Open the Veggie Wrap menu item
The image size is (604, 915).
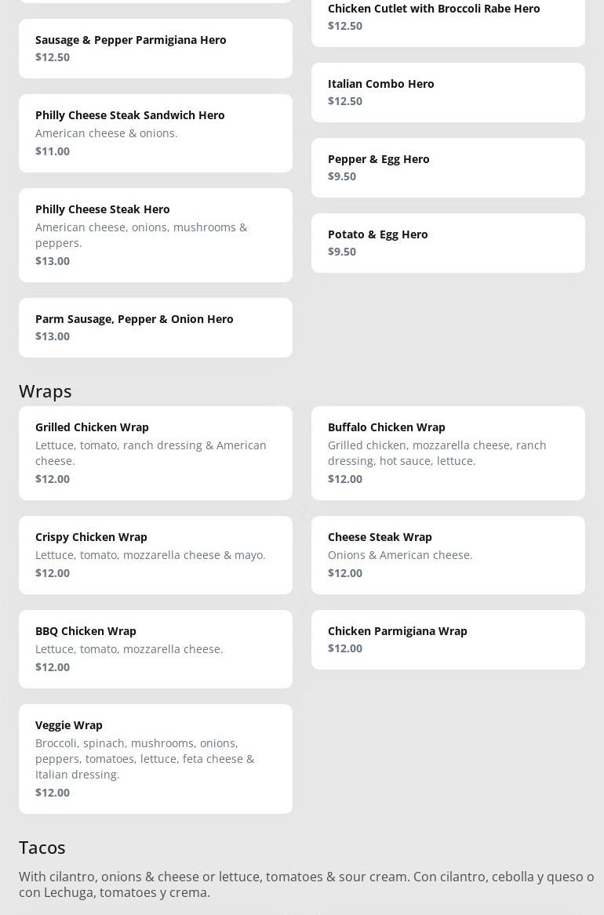[155, 758]
